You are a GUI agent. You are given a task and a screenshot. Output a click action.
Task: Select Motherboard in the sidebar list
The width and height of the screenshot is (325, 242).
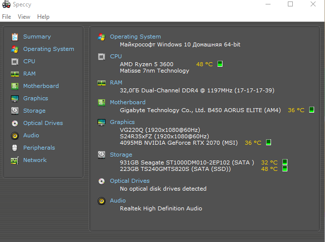tap(41, 86)
